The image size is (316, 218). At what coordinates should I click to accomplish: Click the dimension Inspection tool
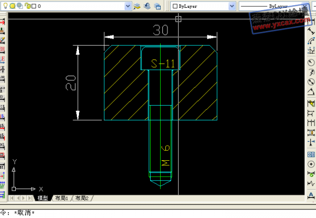(x=311, y=174)
